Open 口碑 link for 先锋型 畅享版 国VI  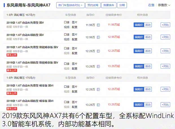point(67,87)
